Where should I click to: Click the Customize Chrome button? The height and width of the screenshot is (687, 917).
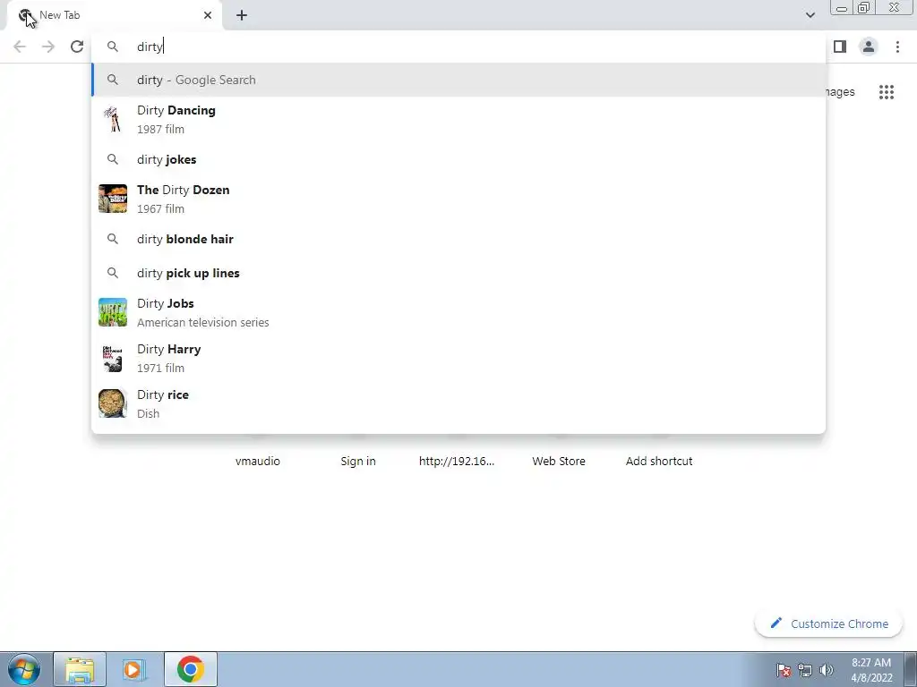point(829,623)
